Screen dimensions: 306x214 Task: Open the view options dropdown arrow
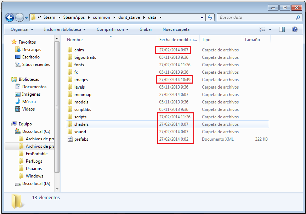click(x=270, y=29)
